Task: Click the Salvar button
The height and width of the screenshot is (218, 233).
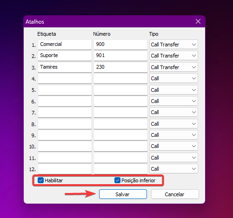Action: coord(123,194)
